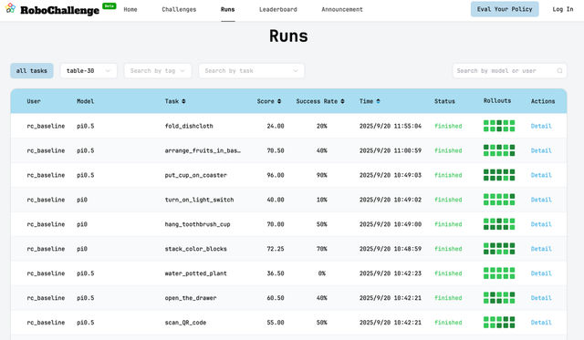Screen dimensions: 584x340
Task: Click search magnifier icon in model search
Action: tap(559, 71)
